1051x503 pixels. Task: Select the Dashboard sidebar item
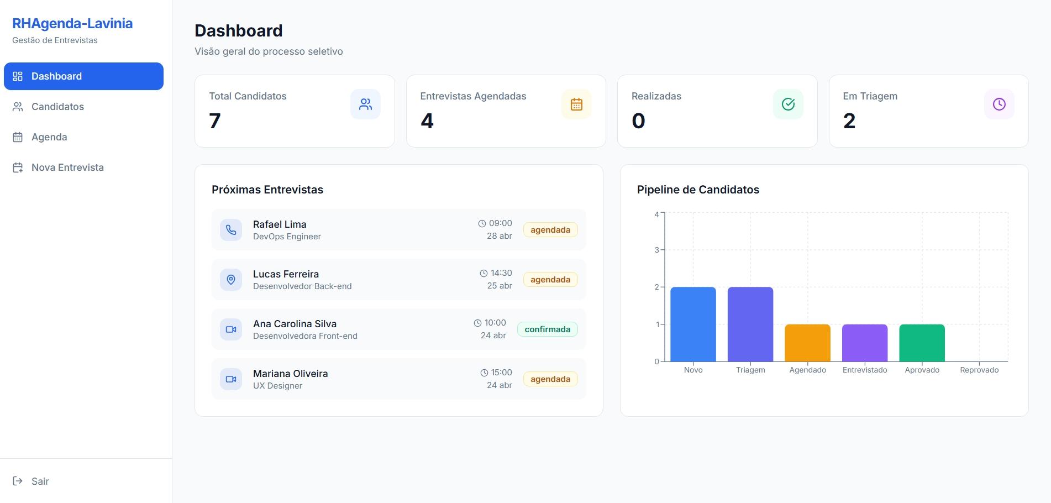[x=83, y=76]
